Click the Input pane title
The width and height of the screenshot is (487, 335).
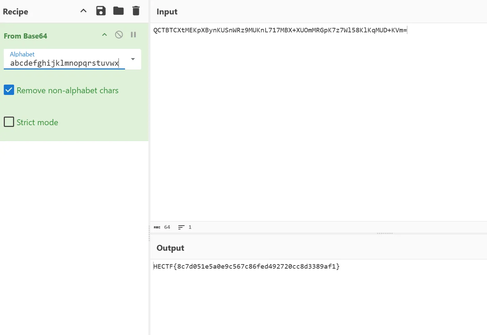(x=167, y=12)
